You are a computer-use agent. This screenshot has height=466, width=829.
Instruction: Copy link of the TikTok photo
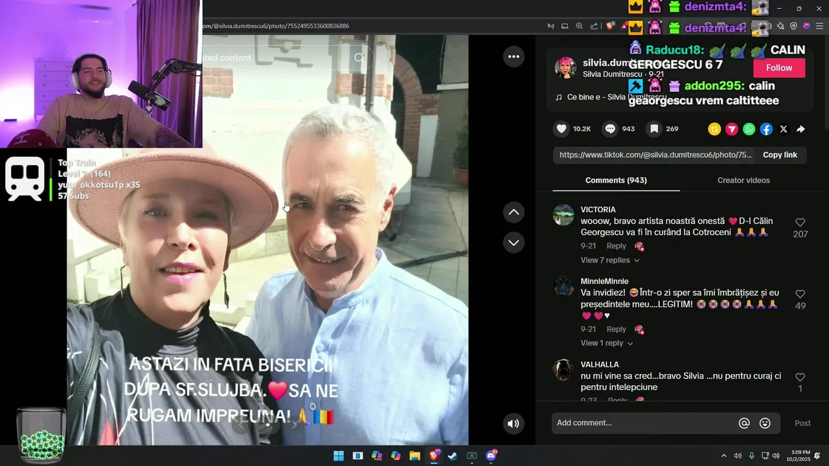(x=780, y=155)
